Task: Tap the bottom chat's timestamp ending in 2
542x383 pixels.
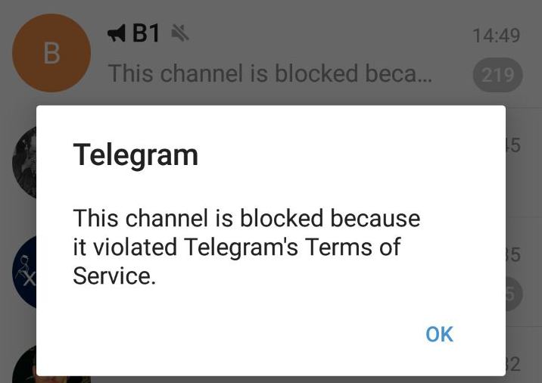Action: pyautogui.click(x=513, y=364)
